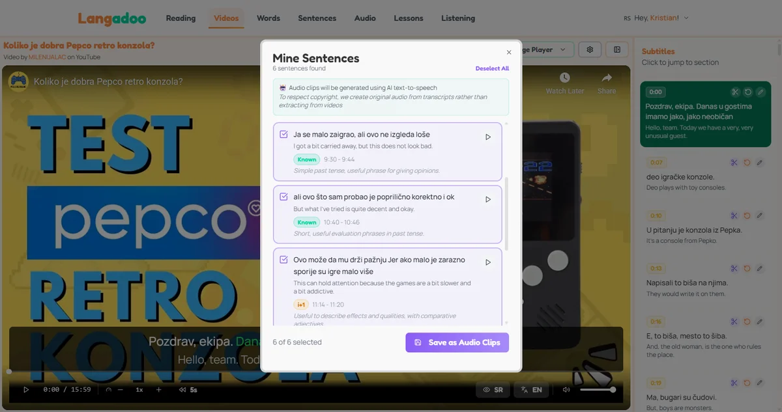Click Save as Audio Clips
Viewport: 782px width, 412px height.
click(457, 342)
